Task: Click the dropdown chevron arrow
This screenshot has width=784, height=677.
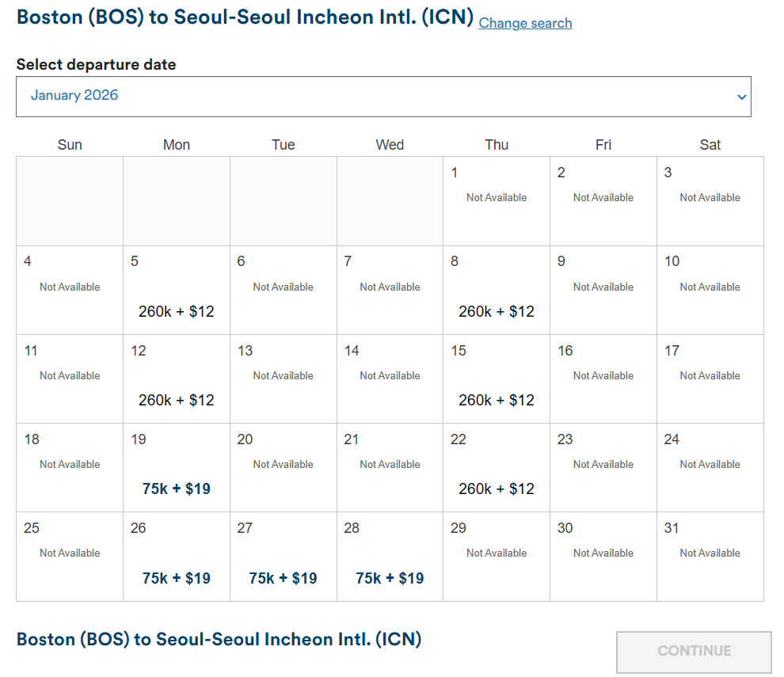Action: tap(741, 97)
